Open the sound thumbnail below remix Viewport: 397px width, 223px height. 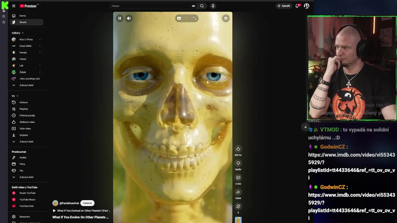[x=238, y=220]
